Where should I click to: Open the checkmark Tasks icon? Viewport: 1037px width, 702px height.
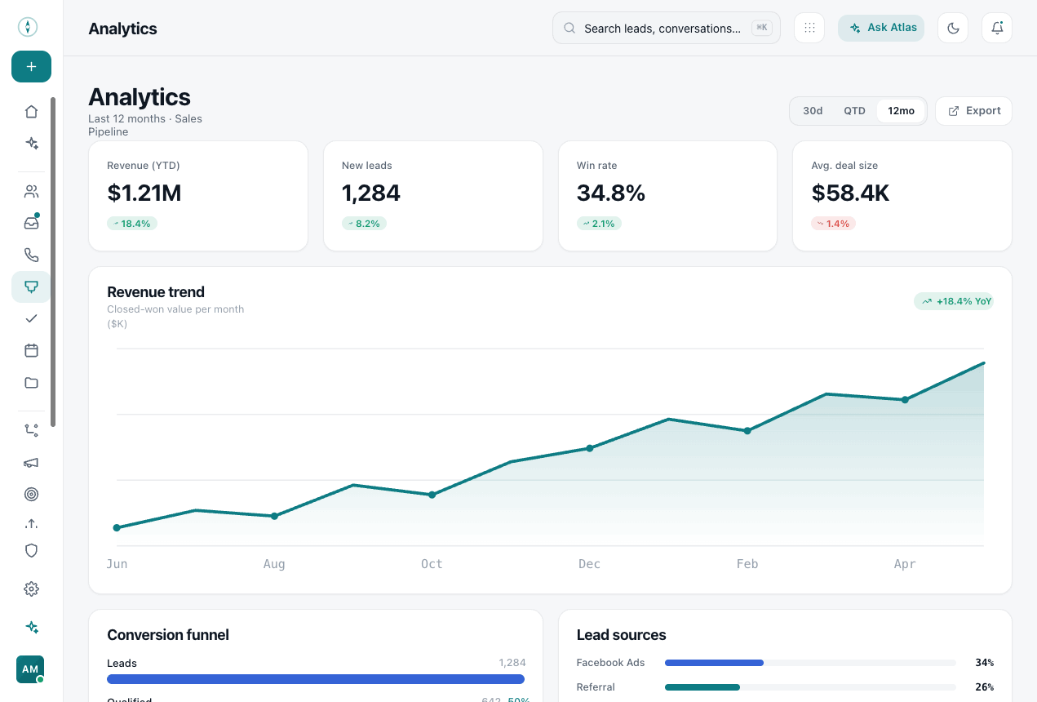(x=31, y=318)
